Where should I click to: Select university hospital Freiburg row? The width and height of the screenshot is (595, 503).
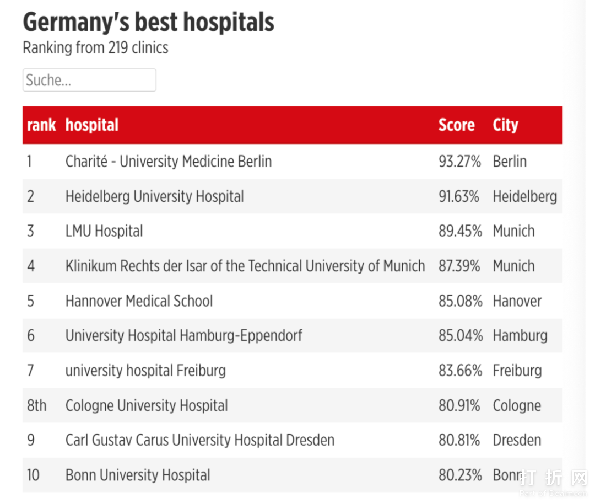coord(145,371)
